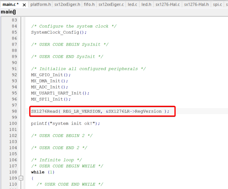Switch to the platform.h tab

[x=40, y=5]
